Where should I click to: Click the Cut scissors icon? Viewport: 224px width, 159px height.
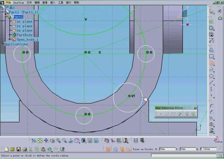click(30, 149)
